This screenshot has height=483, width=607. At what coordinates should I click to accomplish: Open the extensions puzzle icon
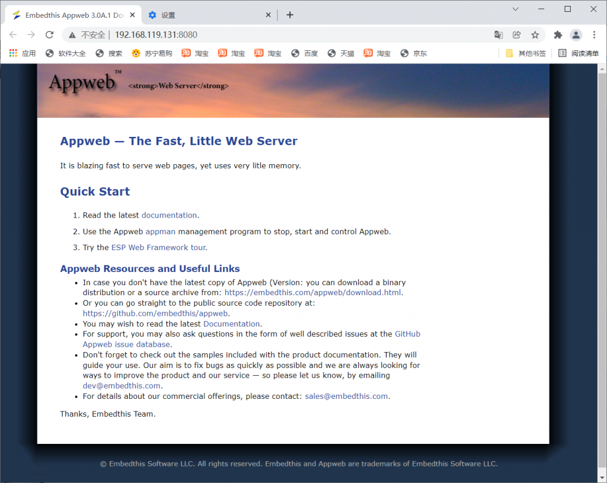pos(558,35)
